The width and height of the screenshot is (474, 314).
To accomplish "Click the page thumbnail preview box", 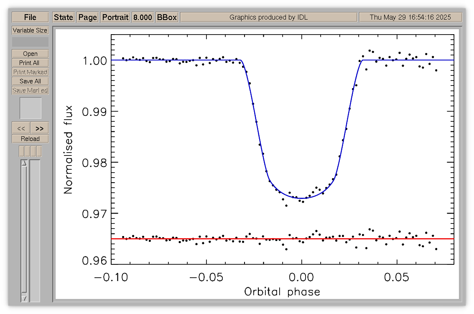I will (x=31, y=108).
